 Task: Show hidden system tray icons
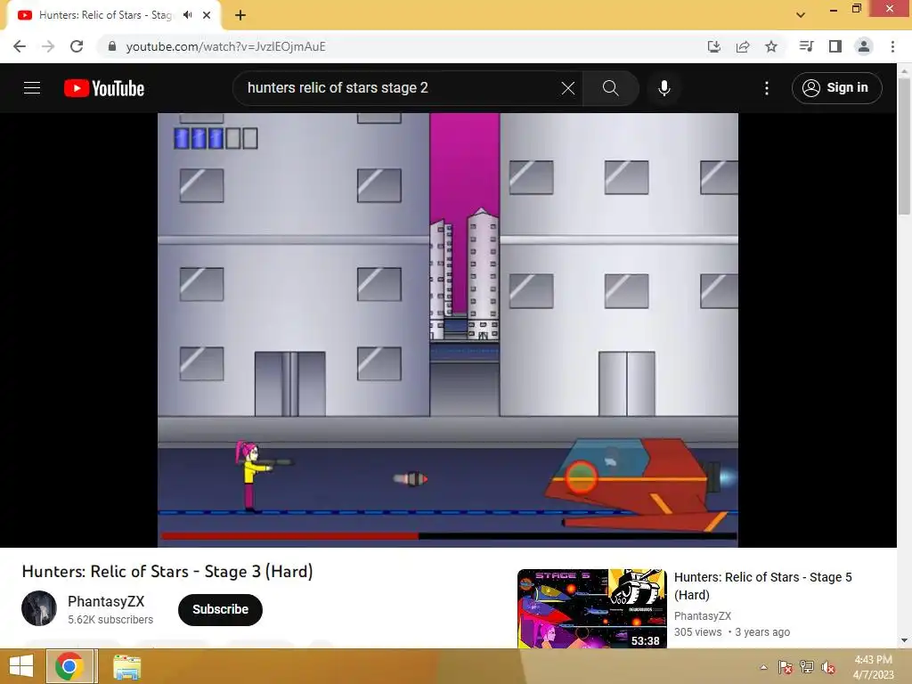tap(763, 668)
